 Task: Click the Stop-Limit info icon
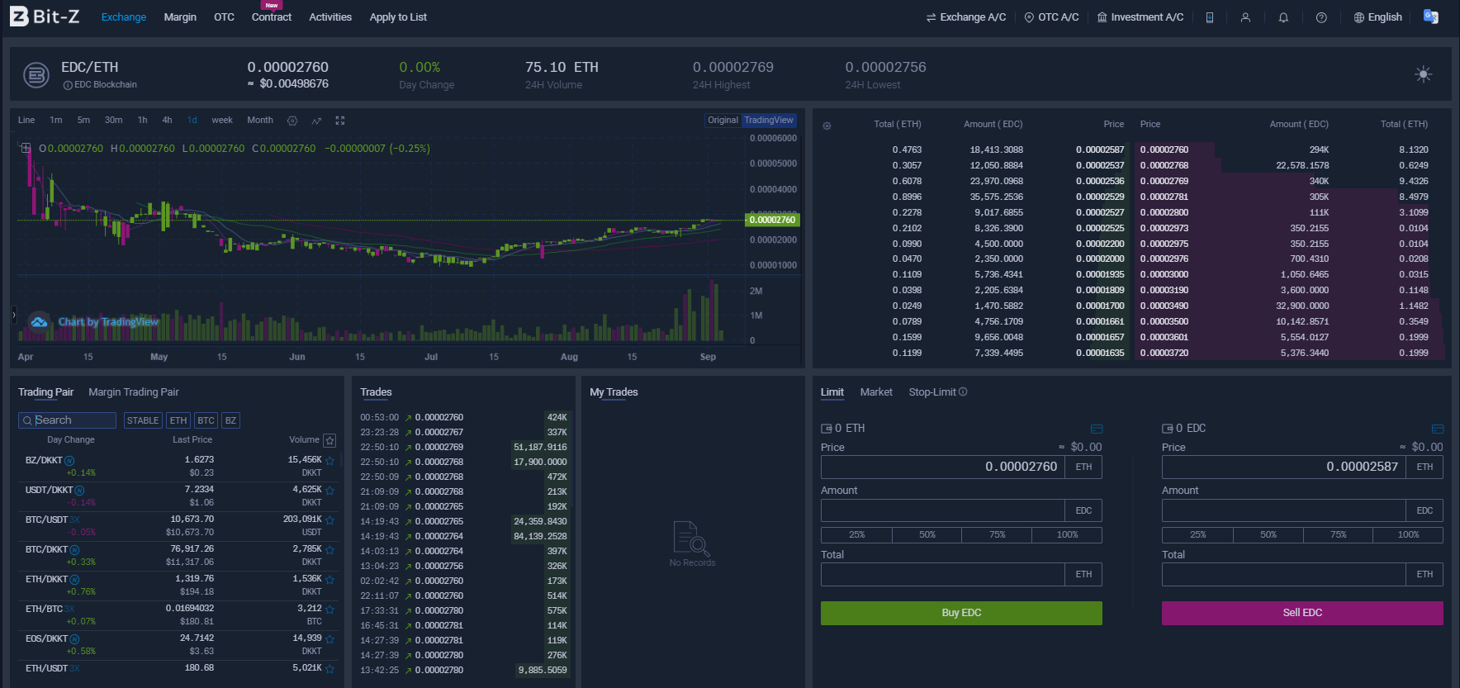point(963,392)
